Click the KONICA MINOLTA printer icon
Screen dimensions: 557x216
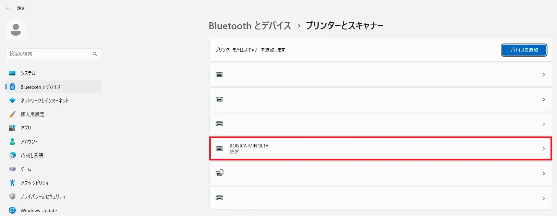[x=219, y=148]
